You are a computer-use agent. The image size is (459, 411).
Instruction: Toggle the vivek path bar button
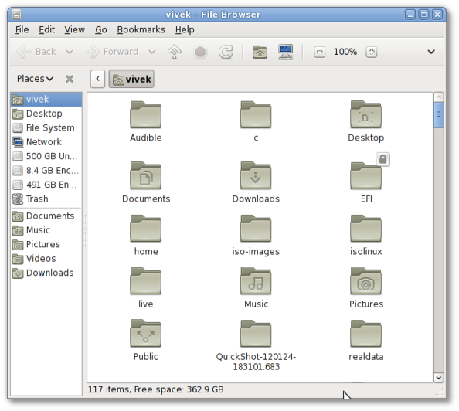[x=131, y=79]
